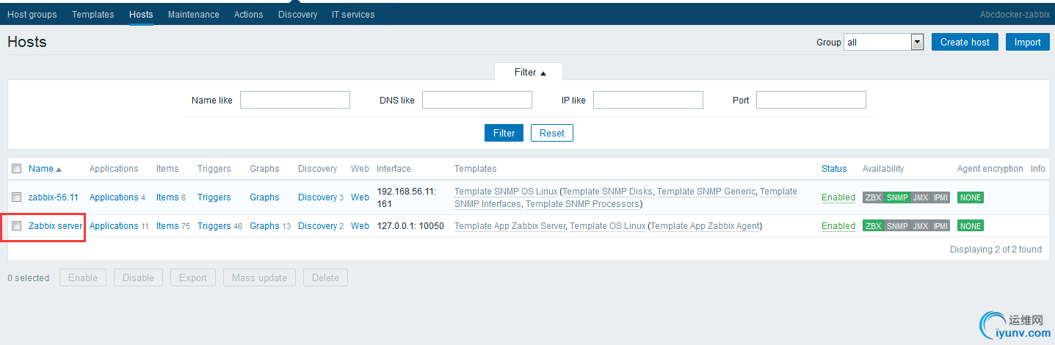Click the JMX badge for Zabbix server

[x=920, y=226]
